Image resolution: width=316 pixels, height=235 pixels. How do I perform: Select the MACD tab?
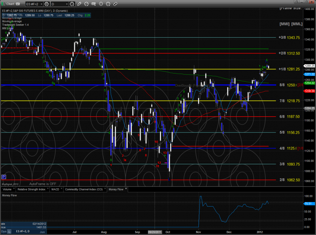(54, 189)
